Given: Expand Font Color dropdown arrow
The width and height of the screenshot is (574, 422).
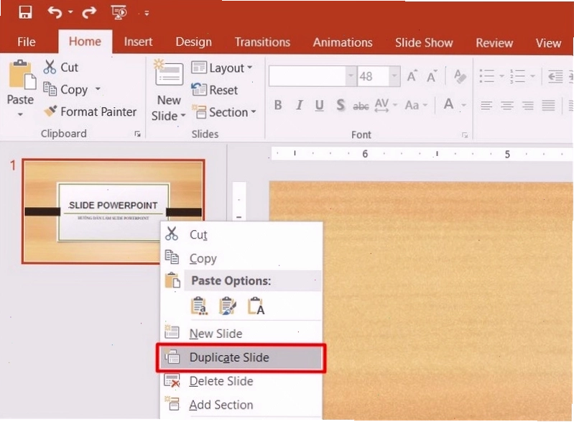Looking at the screenshot, I should click(463, 106).
